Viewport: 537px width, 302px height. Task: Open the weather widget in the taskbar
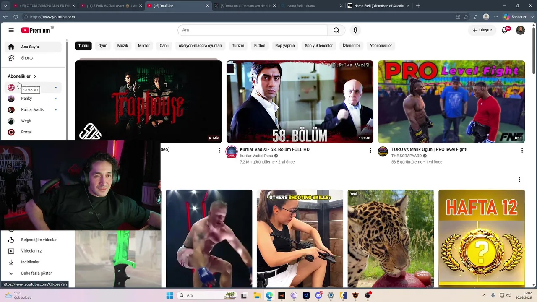pos(18,295)
